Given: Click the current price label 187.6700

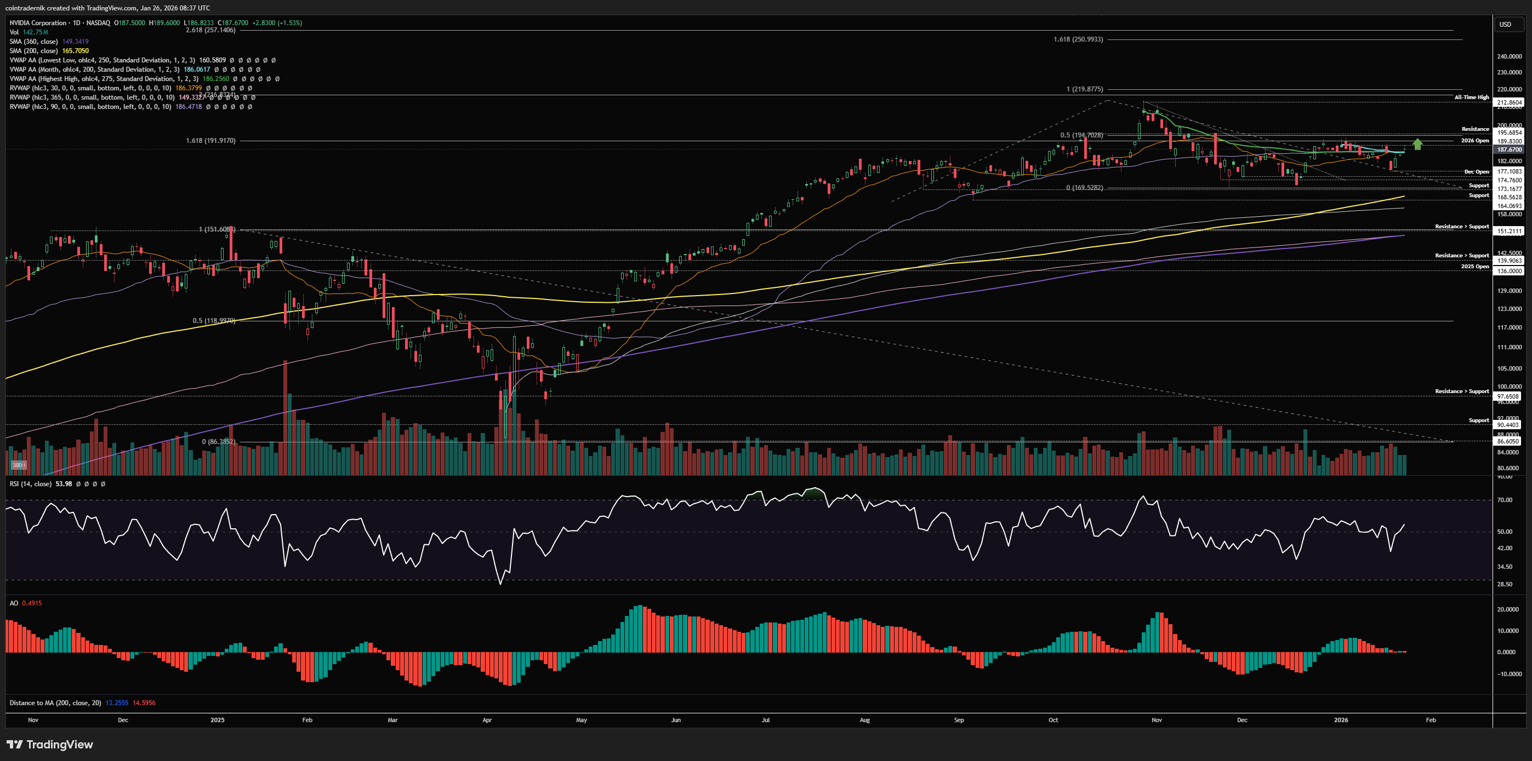Looking at the screenshot, I should pyautogui.click(x=1509, y=149).
